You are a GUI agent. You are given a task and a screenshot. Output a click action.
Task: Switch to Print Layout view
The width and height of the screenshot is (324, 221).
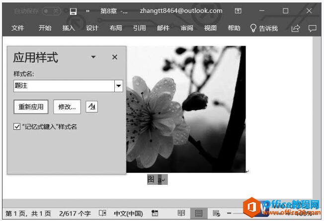pyautogui.click(x=199, y=214)
